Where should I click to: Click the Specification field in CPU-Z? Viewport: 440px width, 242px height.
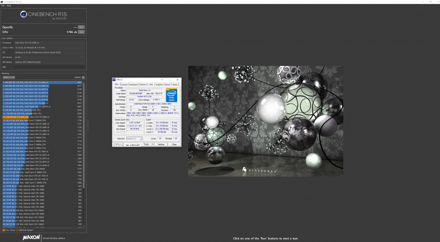click(x=153, y=104)
